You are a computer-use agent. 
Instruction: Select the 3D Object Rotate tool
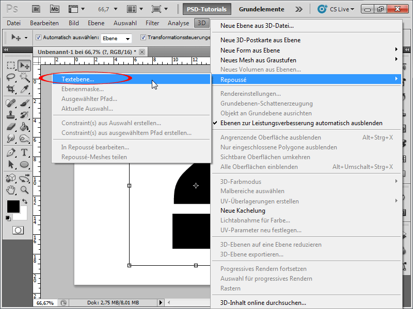11,178
